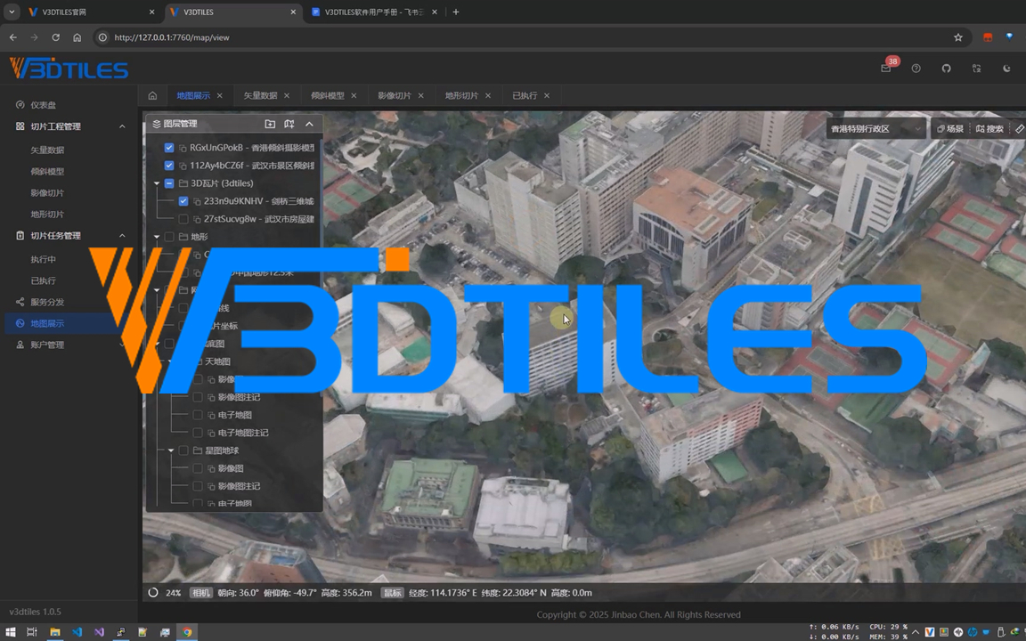Collapse the 图层管理 panel with chevron
This screenshot has width=1026, height=641.
pos(309,124)
